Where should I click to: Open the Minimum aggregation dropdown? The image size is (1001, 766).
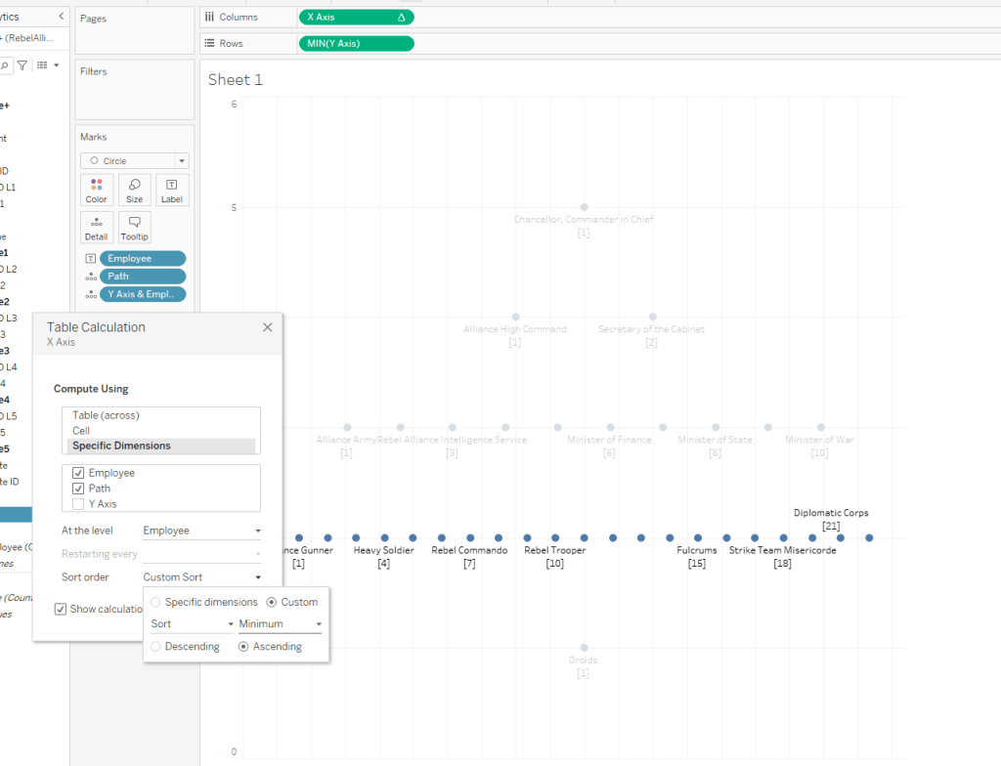[281, 623]
